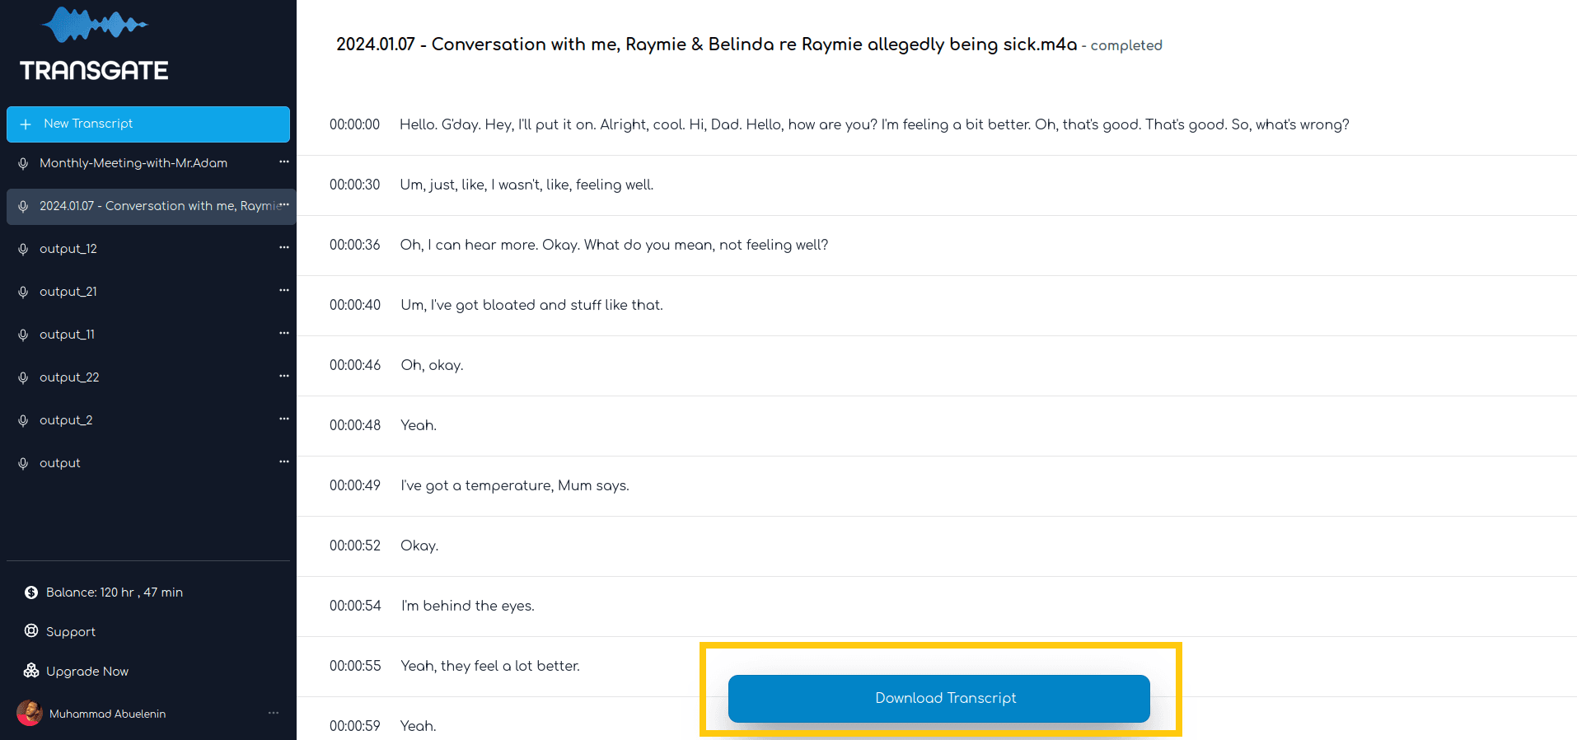
Task: Click microphone icon beside the last output item
Action: pyautogui.click(x=23, y=463)
